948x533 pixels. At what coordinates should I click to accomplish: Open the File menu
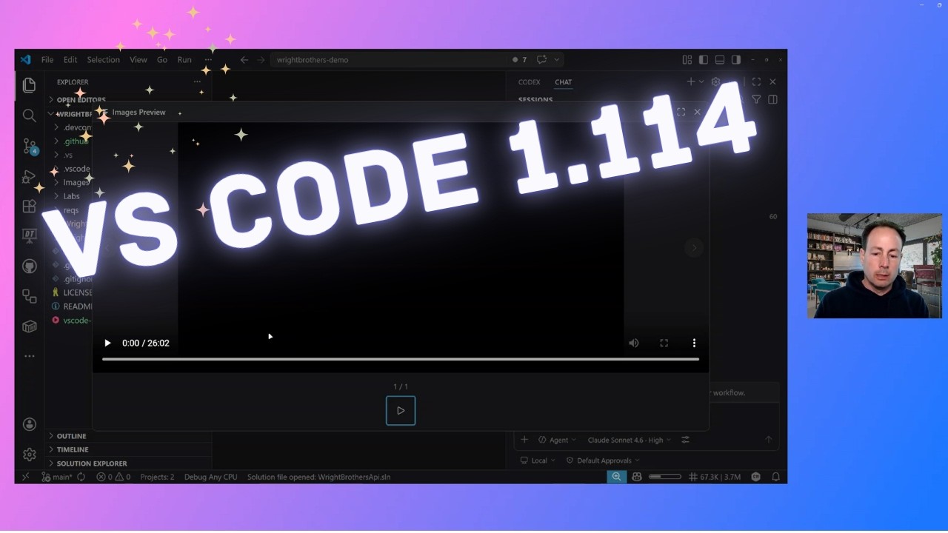47,60
